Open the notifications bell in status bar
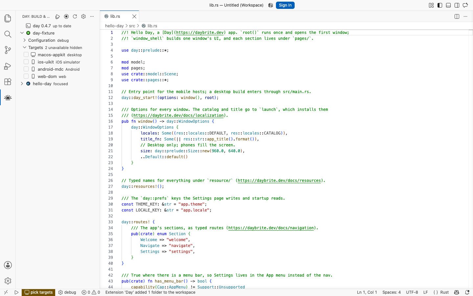Viewport: 473px width, 296px height. pos(467,292)
